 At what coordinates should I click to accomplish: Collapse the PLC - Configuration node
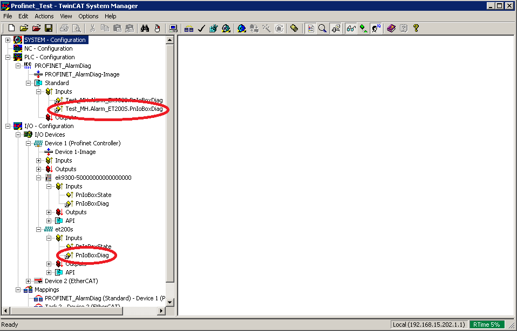[x=8, y=57]
